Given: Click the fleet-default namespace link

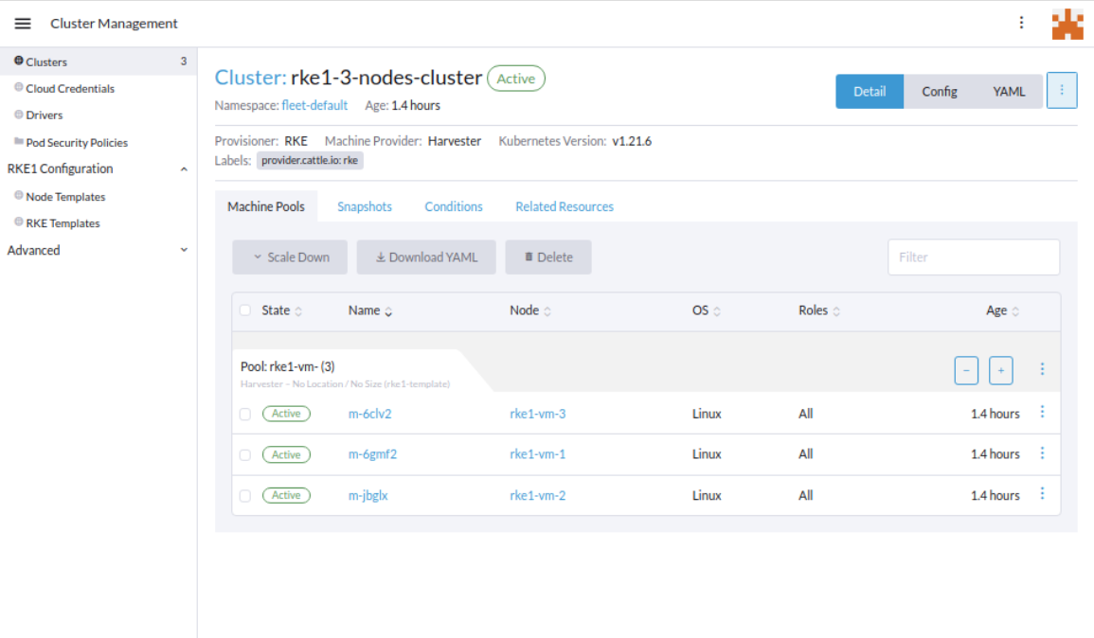Looking at the screenshot, I should point(314,105).
